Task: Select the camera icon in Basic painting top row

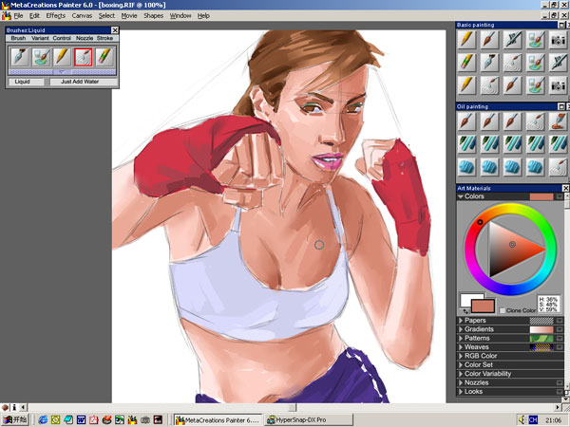Action: point(559,40)
